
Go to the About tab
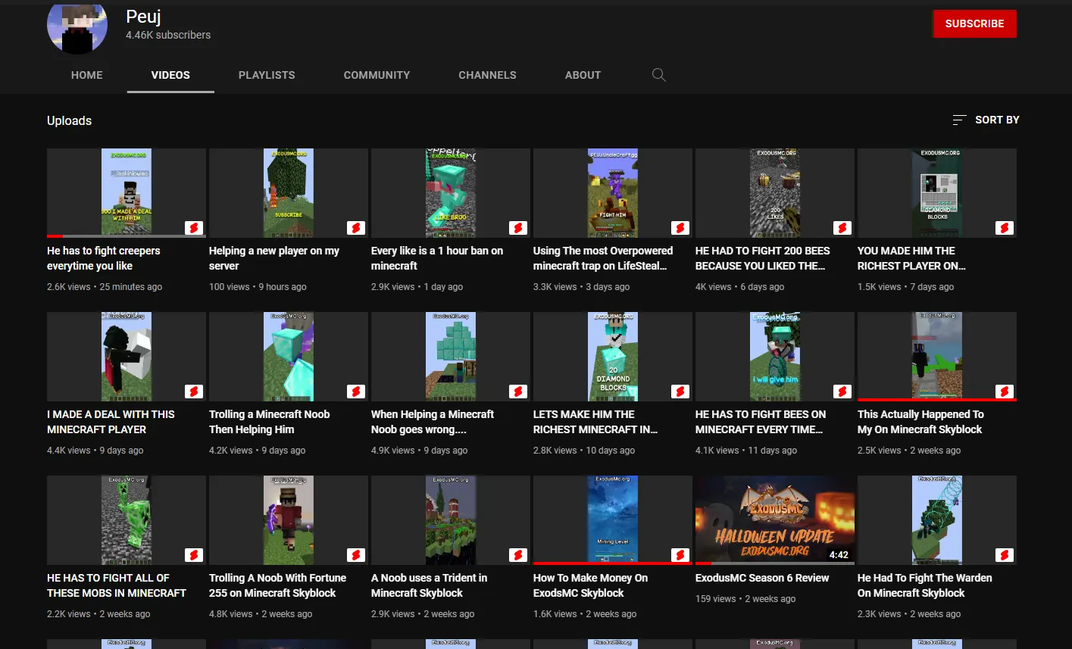click(x=583, y=75)
